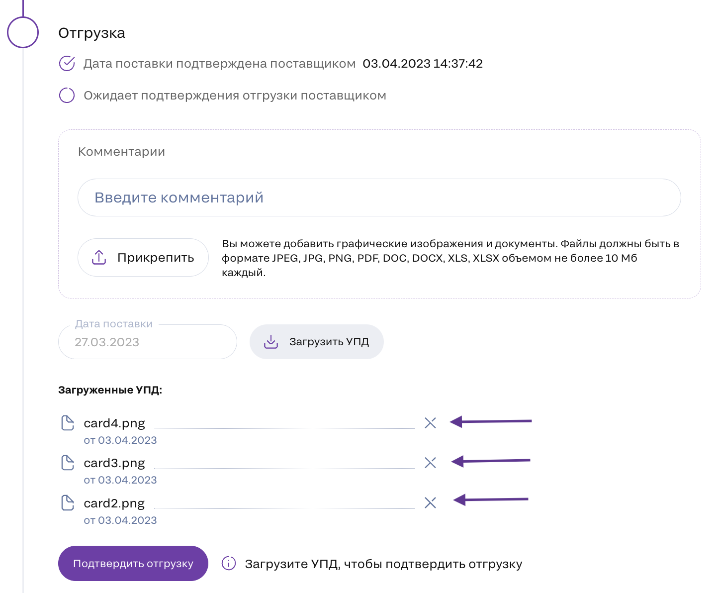Click the file icon beside card4.png
The width and height of the screenshot is (715, 593).
click(67, 423)
